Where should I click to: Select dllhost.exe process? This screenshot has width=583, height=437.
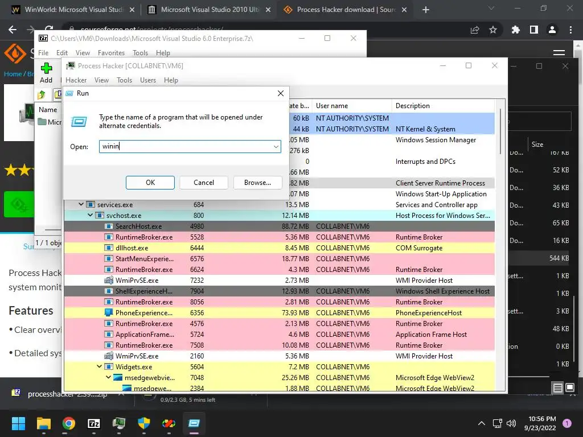279,248
